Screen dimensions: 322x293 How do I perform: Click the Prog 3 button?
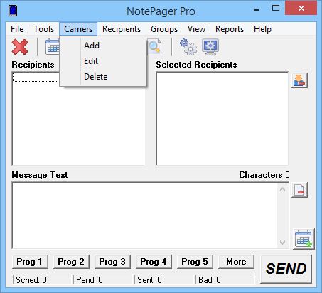(x=112, y=262)
